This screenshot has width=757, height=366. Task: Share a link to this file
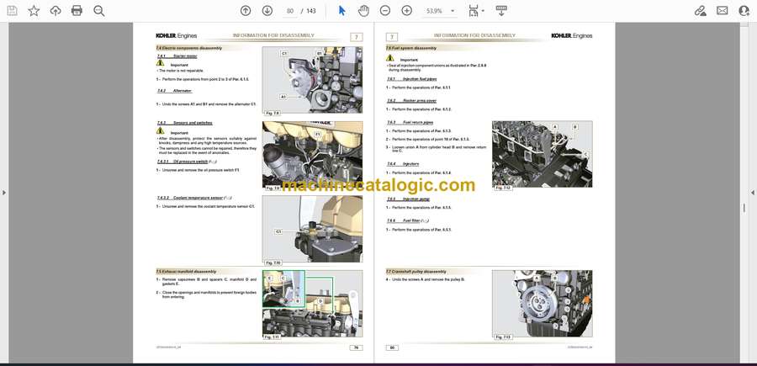700,11
